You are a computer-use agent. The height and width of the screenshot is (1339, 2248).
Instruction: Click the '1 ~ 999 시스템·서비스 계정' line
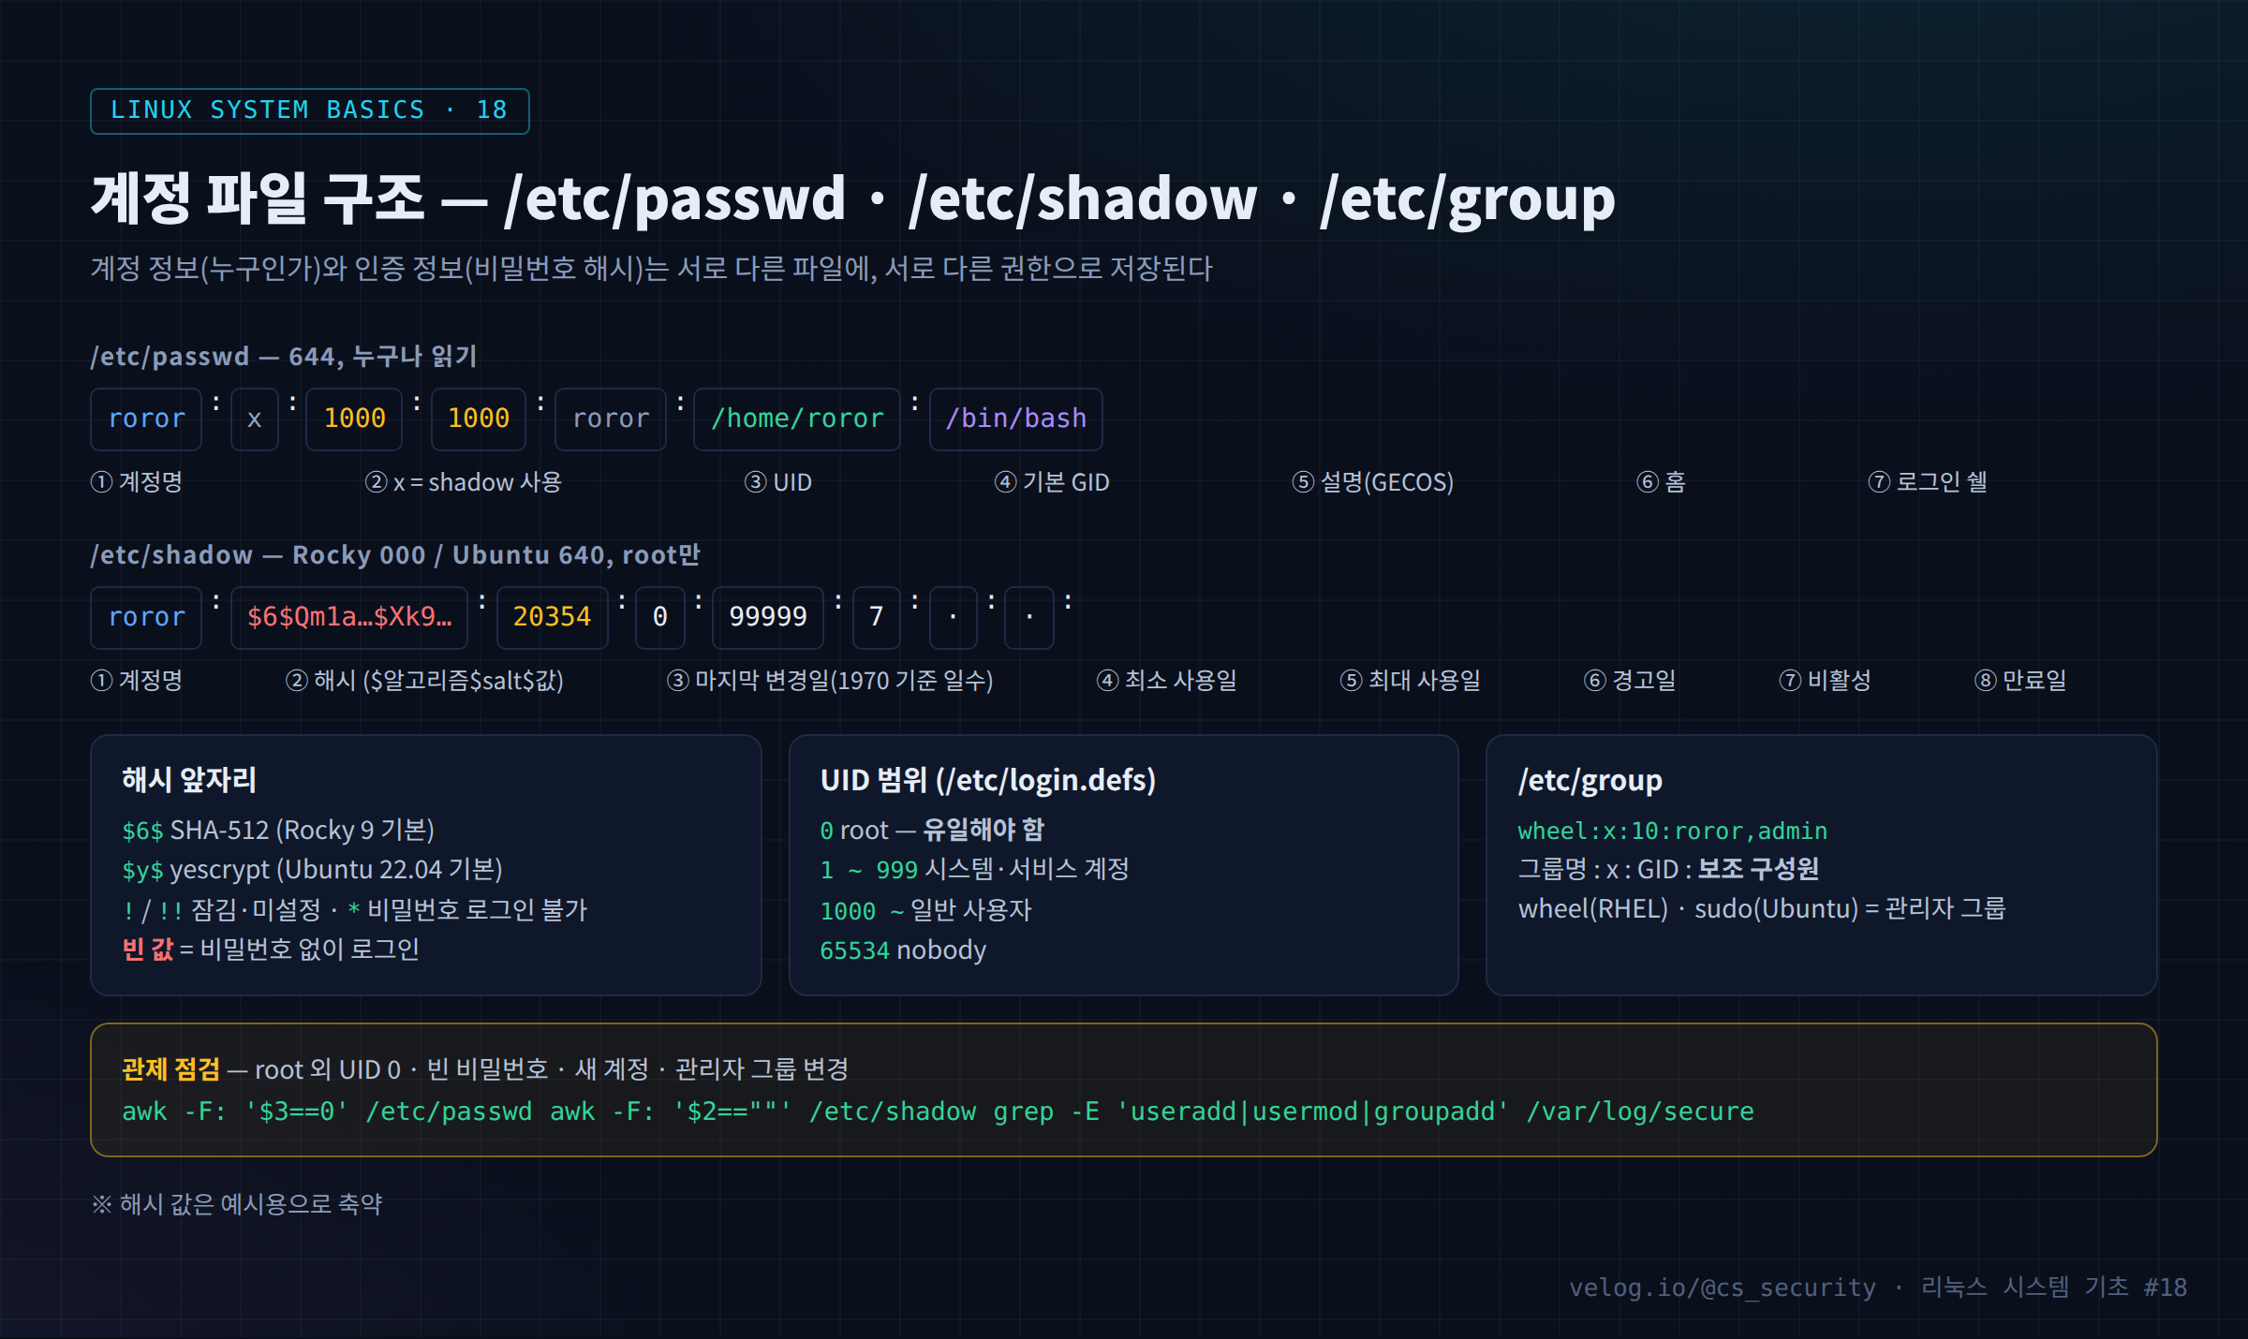pos(975,870)
